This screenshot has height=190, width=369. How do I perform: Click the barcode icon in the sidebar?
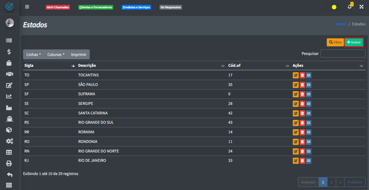coord(9,41)
